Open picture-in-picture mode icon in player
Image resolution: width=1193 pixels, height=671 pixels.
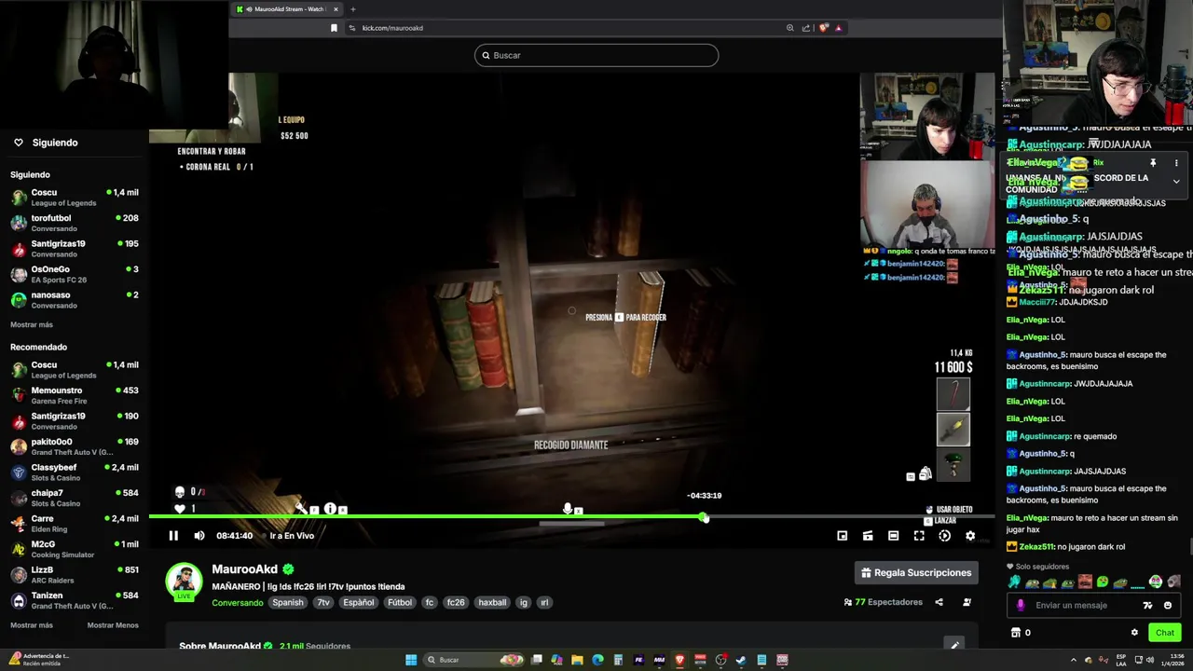(x=843, y=536)
